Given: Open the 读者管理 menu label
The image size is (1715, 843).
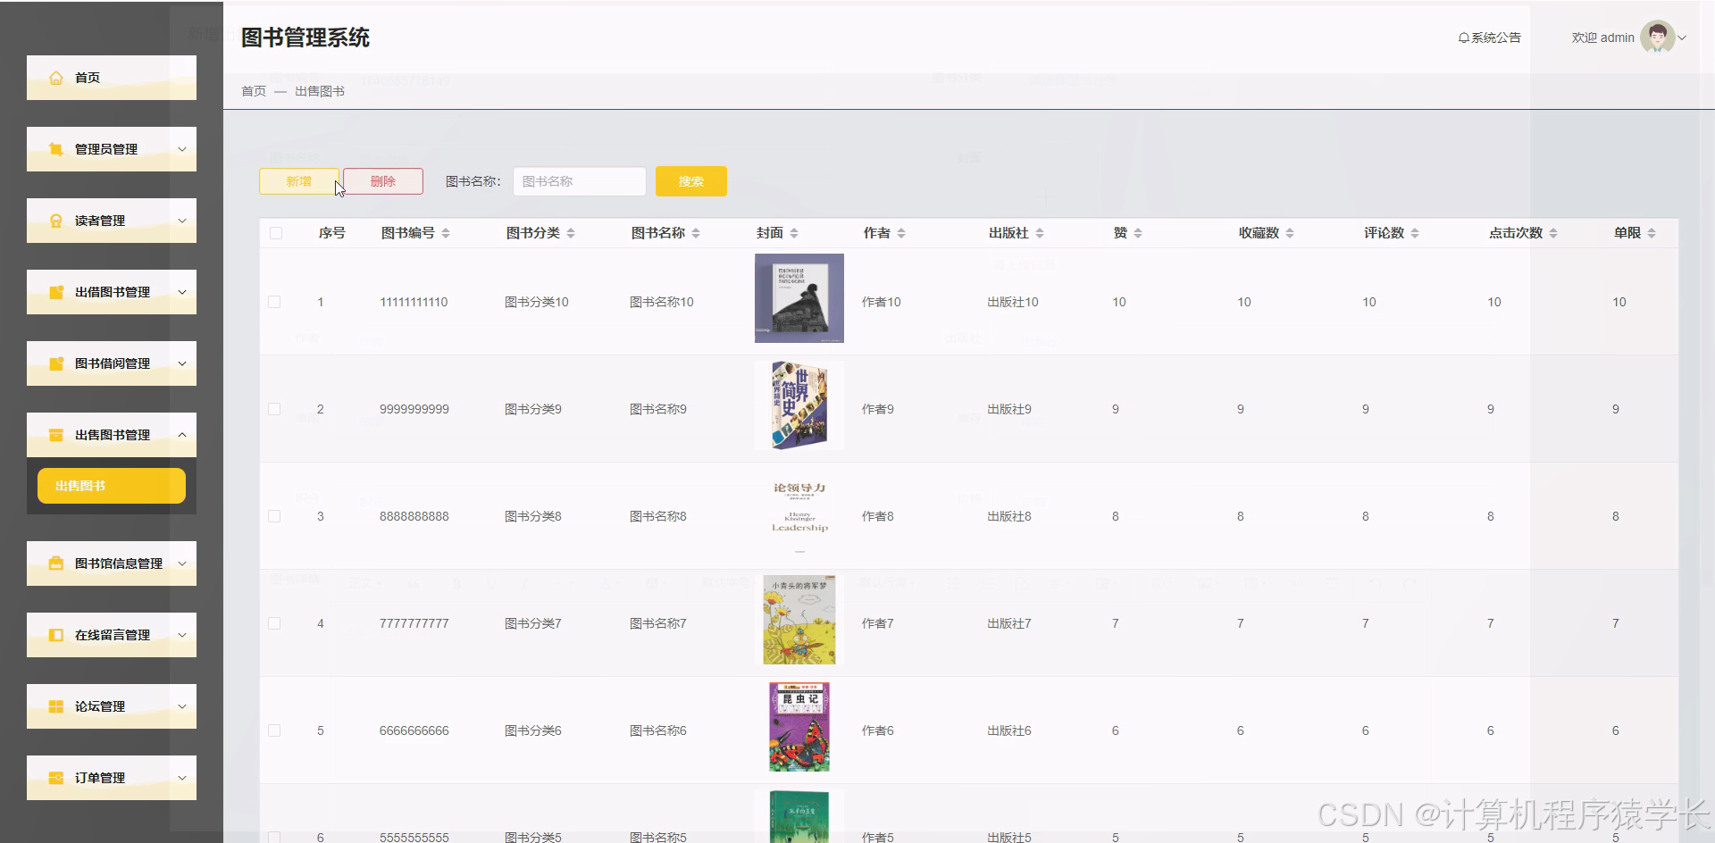Looking at the screenshot, I should coord(100,221).
